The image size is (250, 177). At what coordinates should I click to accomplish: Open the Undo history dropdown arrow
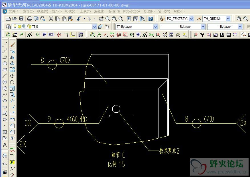click(84, 19)
